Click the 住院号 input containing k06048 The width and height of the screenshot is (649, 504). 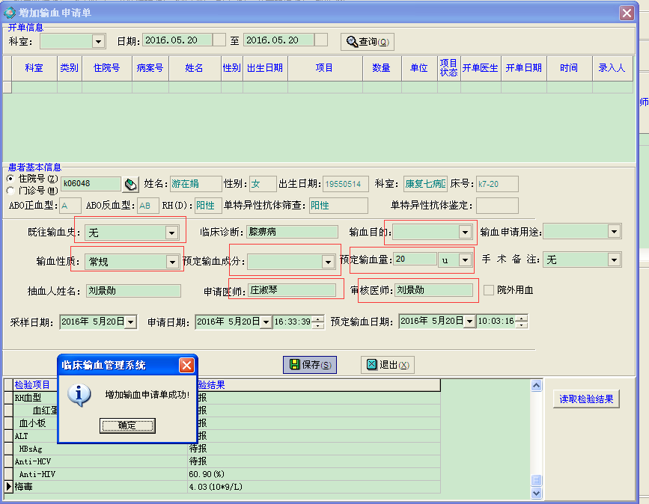(91, 183)
